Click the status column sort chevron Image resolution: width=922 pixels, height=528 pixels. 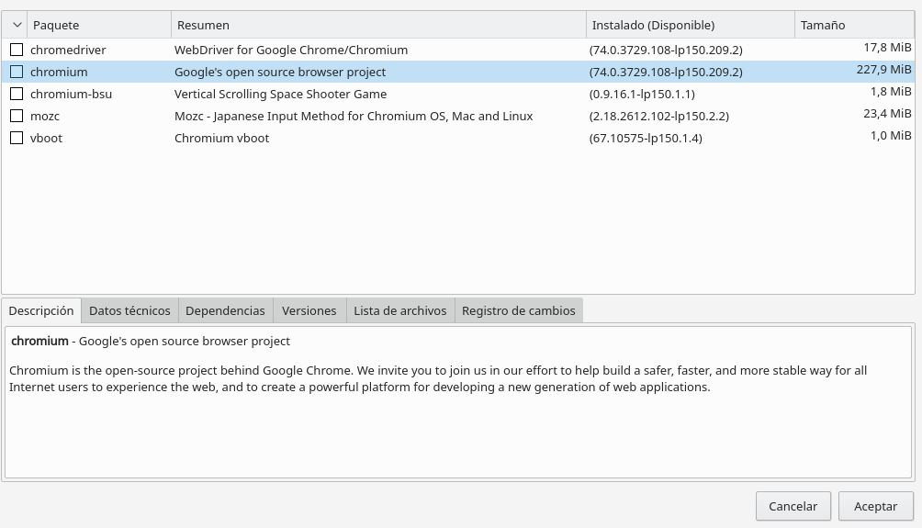pos(17,25)
